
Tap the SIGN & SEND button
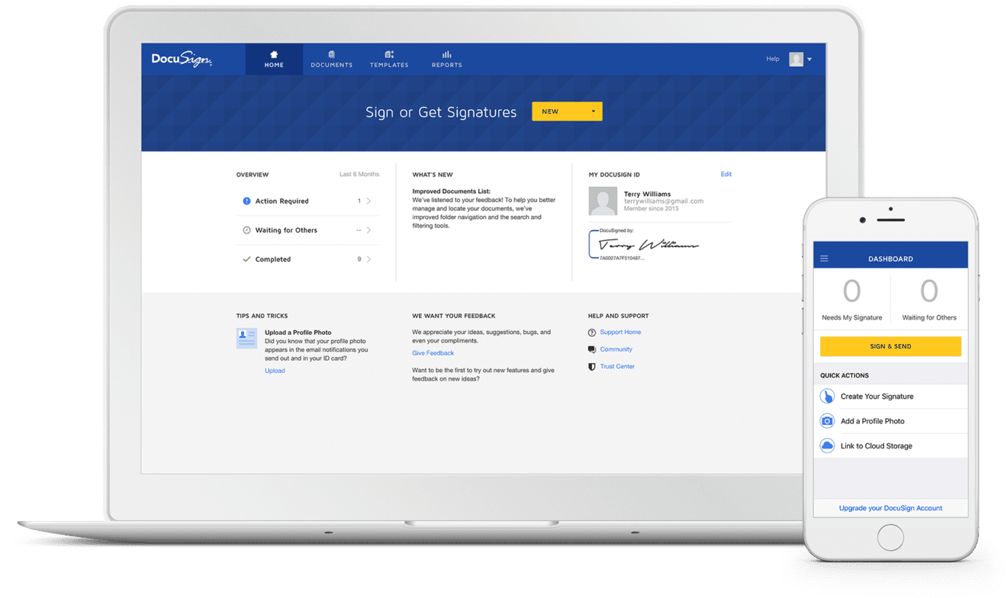click(x=890, y=346)
